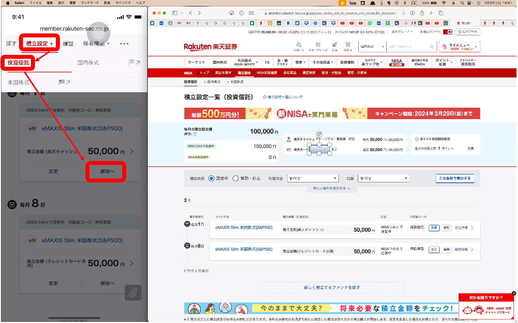The image size is (518, 323).
Task: Click the Safari address bar
Action: click(x=332, y=13)
